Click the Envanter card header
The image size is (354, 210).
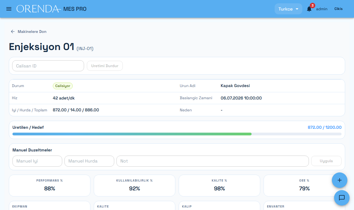pos(275,206)
